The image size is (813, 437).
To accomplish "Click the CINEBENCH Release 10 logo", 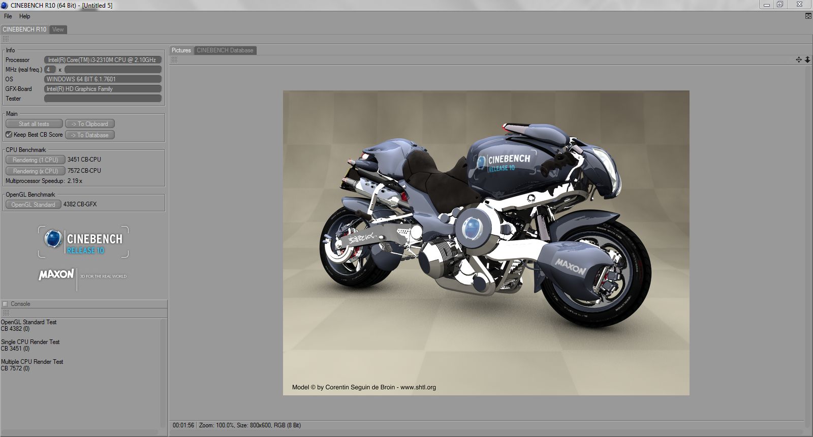I will (83, 242).
